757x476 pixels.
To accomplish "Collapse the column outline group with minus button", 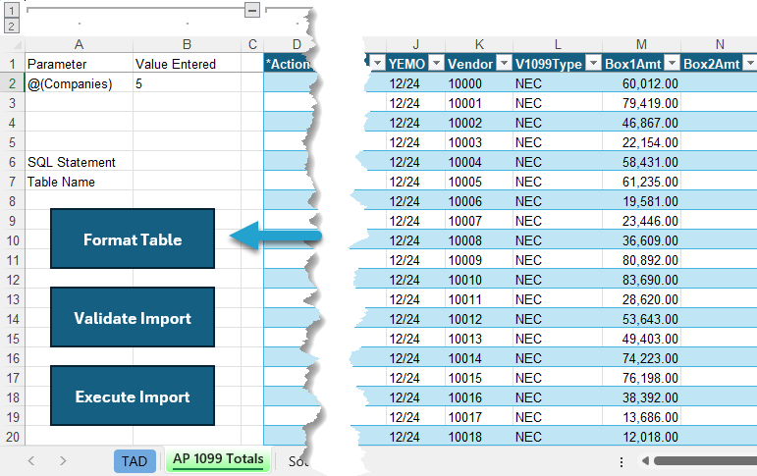I will click(252, 10).
